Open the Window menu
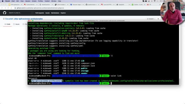 click(x=54, y=1)
